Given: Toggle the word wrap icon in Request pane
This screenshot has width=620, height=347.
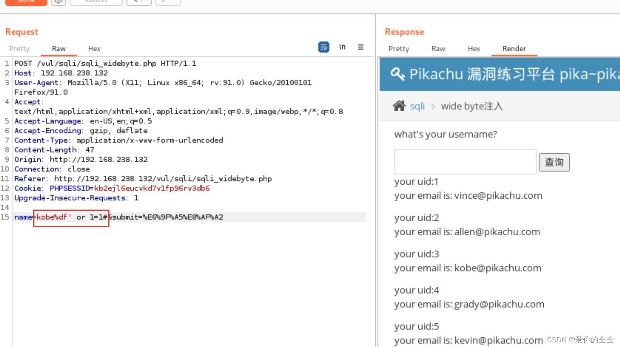Looking at the screenshot, I should (324, 47).
